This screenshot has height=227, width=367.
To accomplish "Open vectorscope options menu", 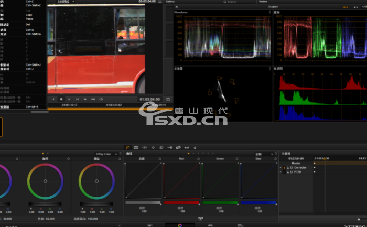I will (269, 69).
